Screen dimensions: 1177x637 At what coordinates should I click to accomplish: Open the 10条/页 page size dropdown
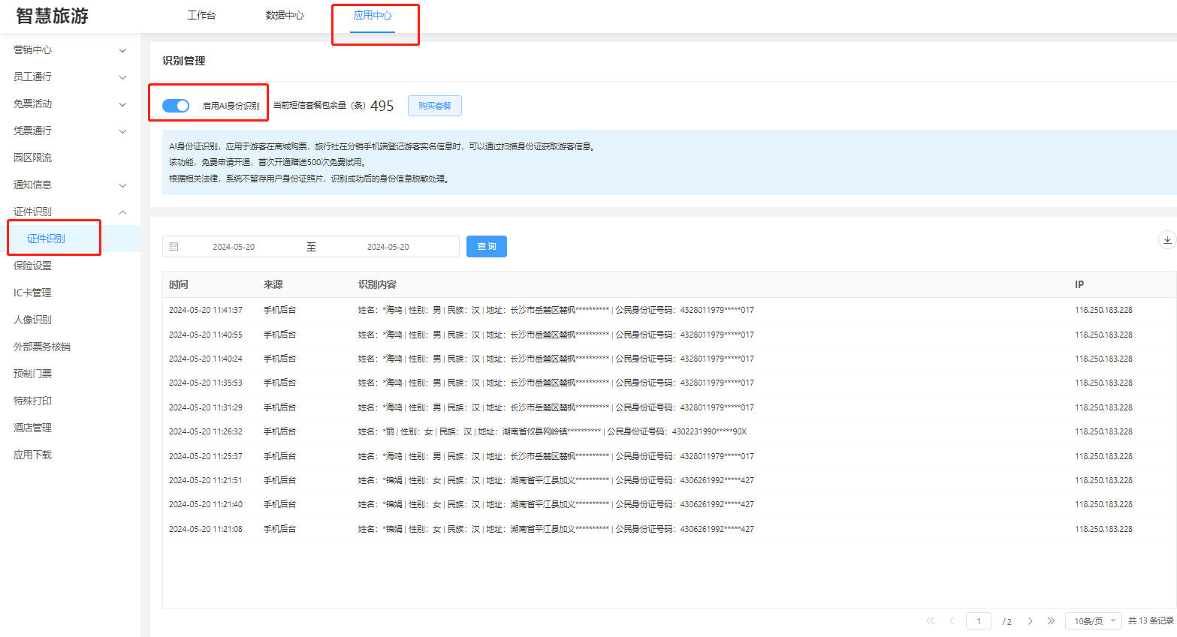[1093, 620]
